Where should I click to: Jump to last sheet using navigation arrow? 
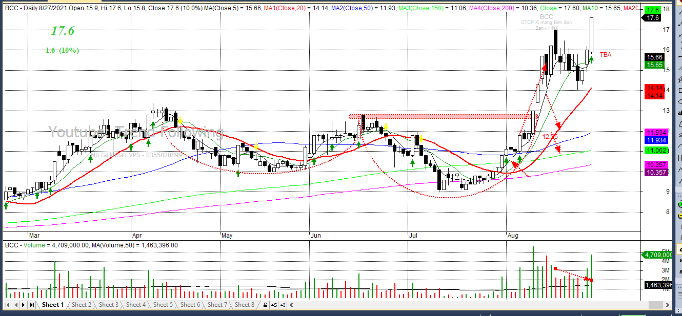point(32,305)
